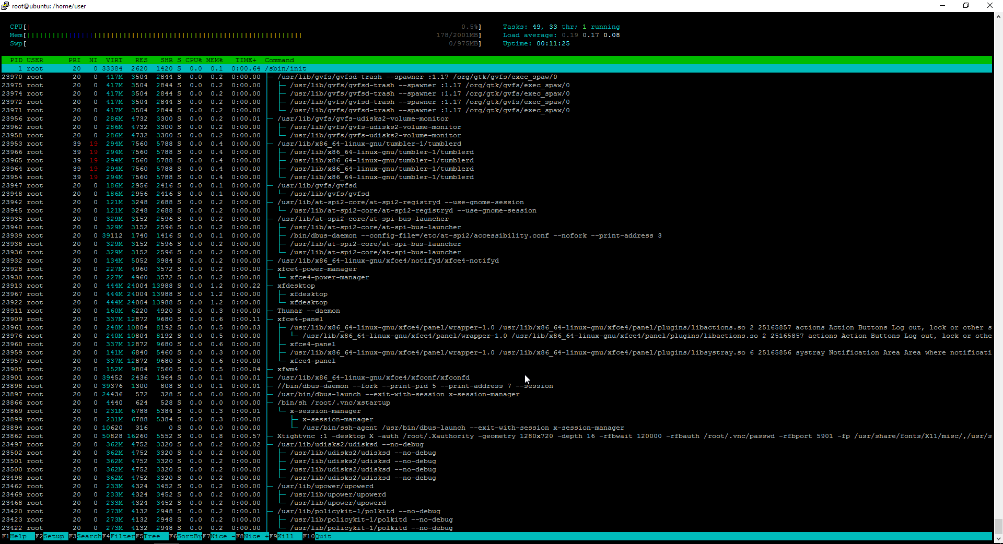
Task: Click the PuTTY icon in the title bar
Action: [x=5, y=6]
